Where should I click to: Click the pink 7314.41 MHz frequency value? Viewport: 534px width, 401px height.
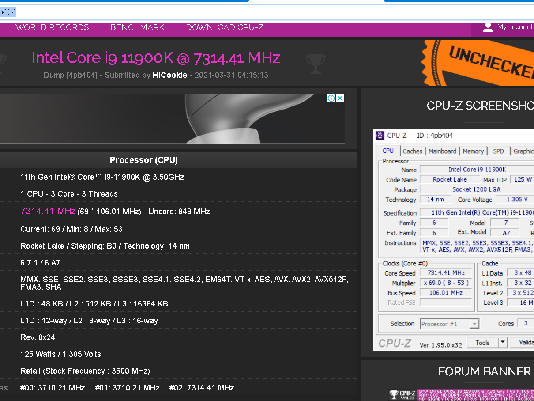(x=48, y=211)
